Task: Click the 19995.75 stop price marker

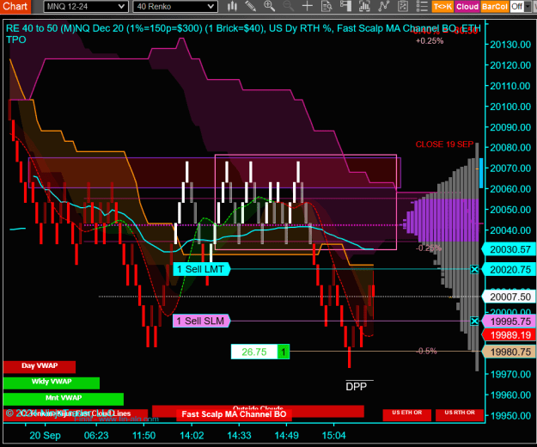Action: pos(510,321)
